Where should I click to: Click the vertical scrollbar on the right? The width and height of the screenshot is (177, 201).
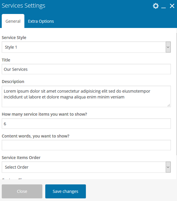tap(176, 87)
